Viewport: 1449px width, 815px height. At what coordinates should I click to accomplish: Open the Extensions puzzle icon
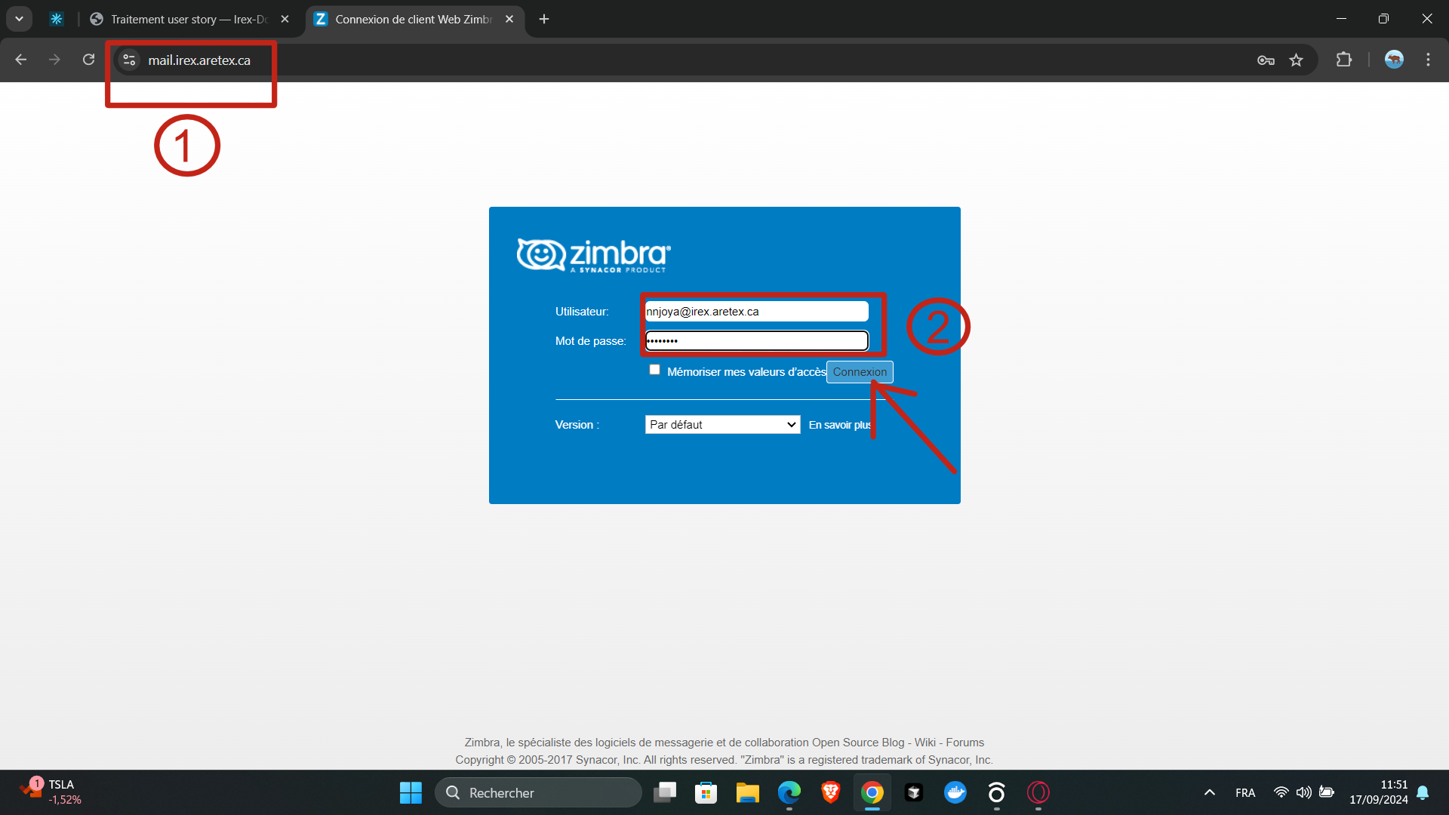tap(1344, 60)
